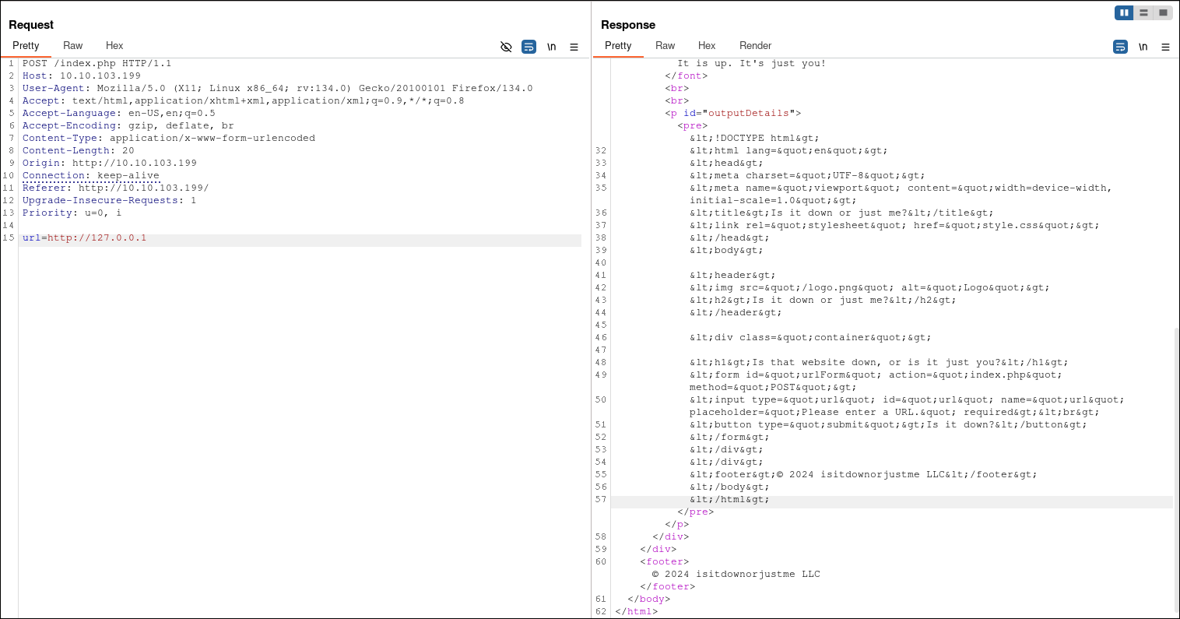Click the POST /index.php HTTP/1.1 line

point(97,63)
